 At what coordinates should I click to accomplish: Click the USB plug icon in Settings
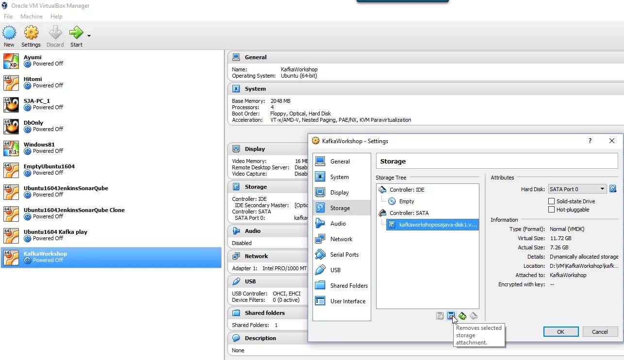pyautogui.click(x=320, y=270)
